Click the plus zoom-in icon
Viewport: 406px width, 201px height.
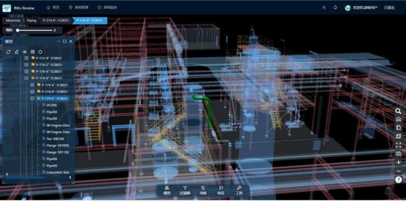tap(398, 162)
